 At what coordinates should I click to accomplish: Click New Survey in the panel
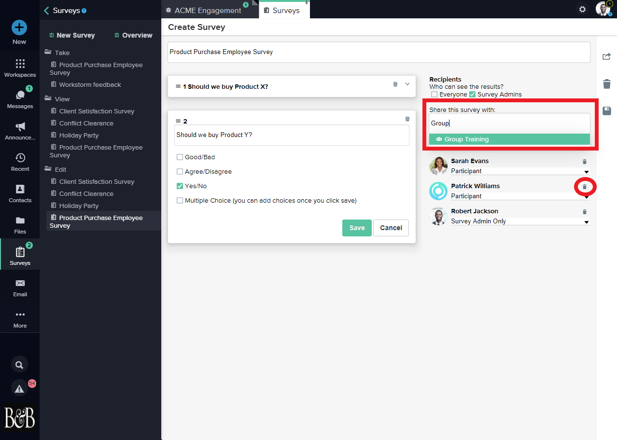(x=72, y=35)
